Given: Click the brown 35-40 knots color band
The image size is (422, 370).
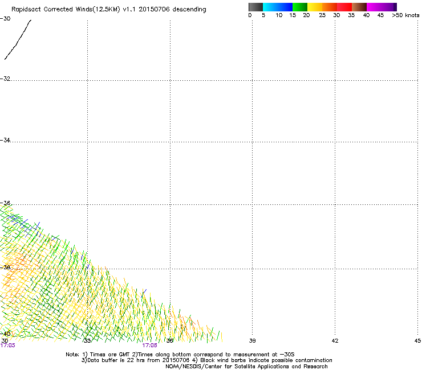Looking at the screenshot, I should (359, 7).
